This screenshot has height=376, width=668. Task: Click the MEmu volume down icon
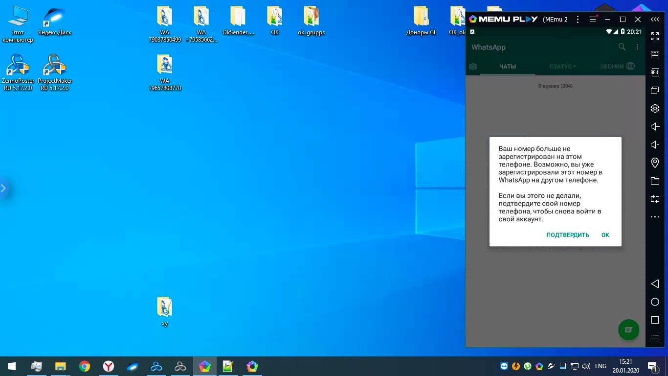655,145
